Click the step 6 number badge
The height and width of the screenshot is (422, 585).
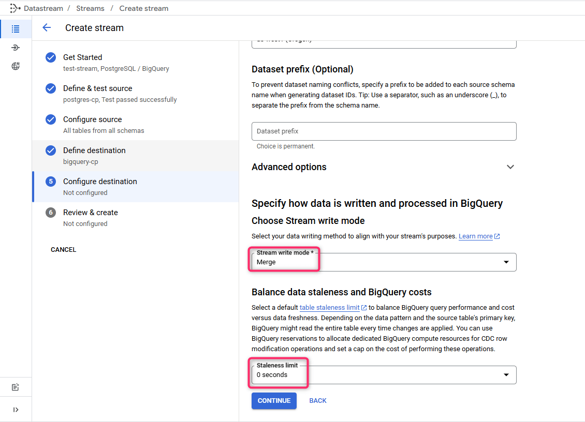click(x=51, y=213)
